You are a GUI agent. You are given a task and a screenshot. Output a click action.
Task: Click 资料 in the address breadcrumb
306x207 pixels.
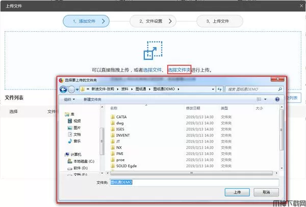125,89
